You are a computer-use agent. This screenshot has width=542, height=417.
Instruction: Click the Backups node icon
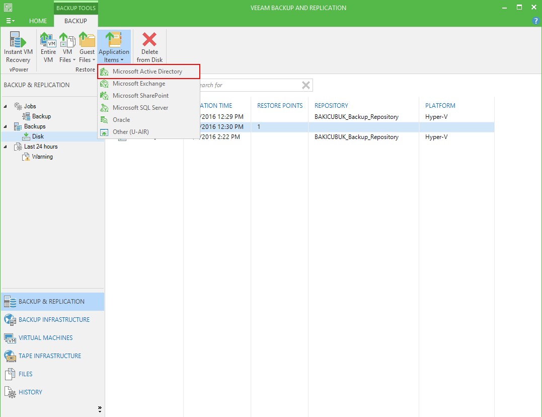(18, 126)
